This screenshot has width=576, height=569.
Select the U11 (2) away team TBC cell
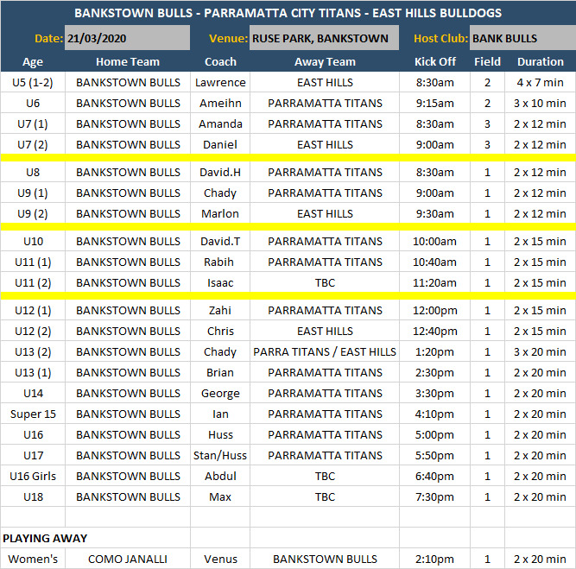(x=325, y=282)
